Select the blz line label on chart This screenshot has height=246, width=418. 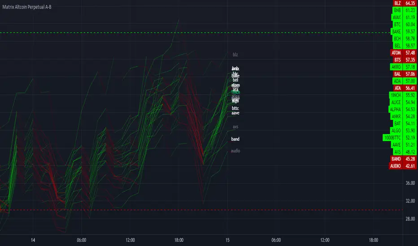click(235, 55)
